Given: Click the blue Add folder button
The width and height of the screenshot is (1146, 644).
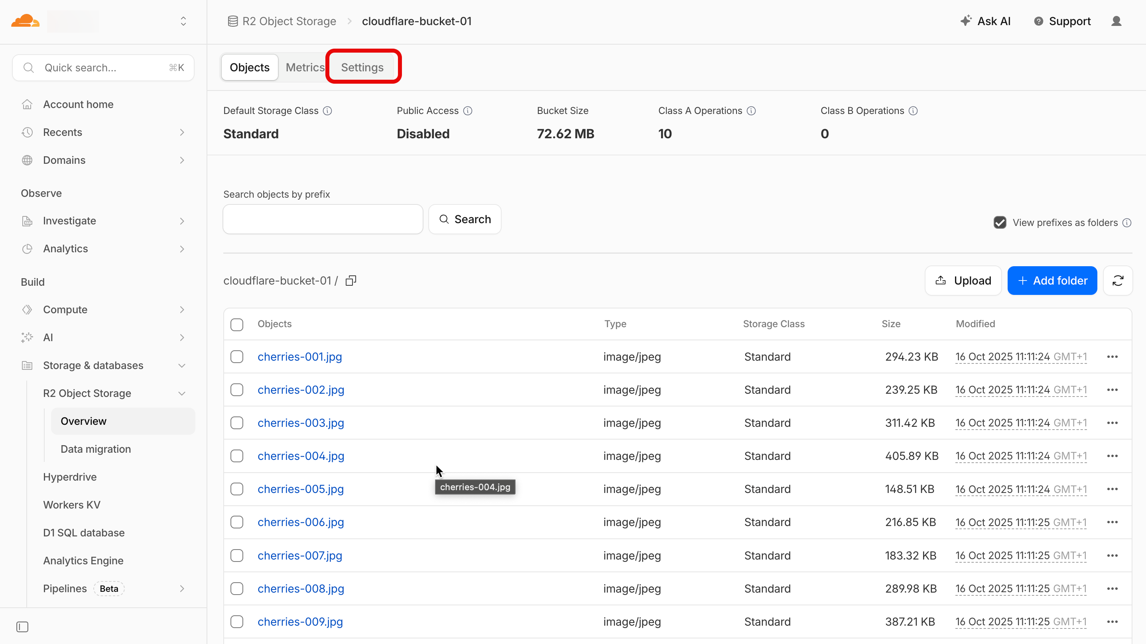Looking at the screenshot, I should pyautogui.click(x=1052, y=281).
